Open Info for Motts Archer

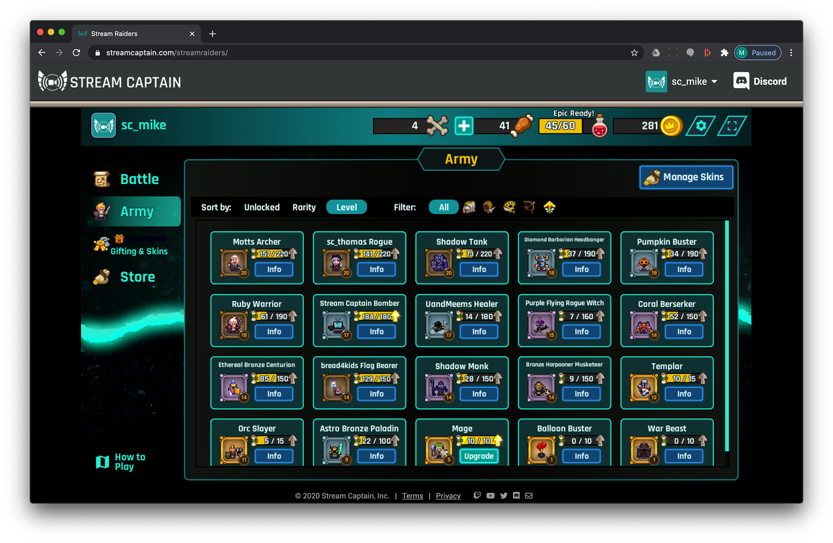coord(274,269)
